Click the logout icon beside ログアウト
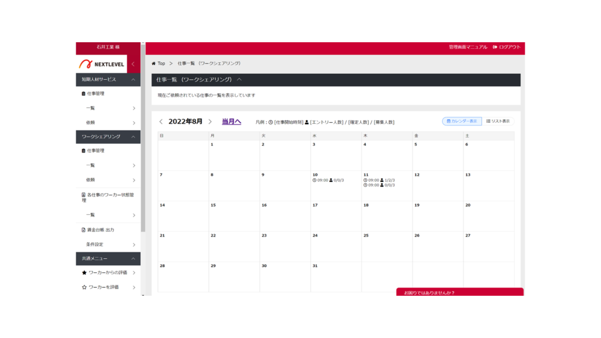This screenshot has width=601, height=338. [x=495, y=47]
